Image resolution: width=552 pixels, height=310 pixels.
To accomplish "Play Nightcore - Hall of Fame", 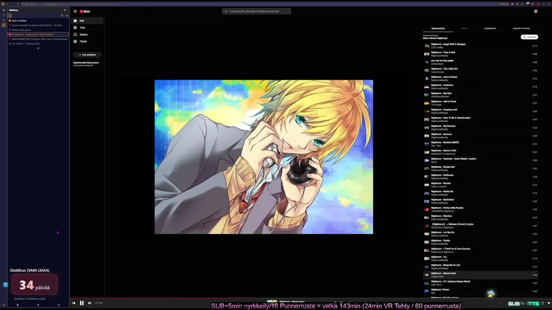I will (481, 103).
